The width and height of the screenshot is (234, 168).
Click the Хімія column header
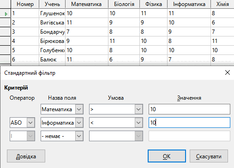point(222,4)
